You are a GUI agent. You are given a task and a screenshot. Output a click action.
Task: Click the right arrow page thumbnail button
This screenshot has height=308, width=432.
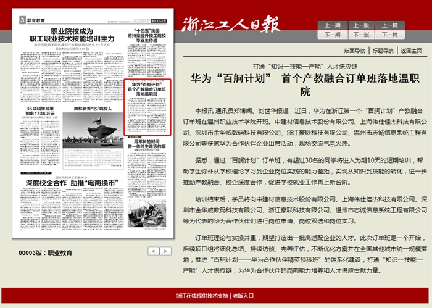click(165, 251)
